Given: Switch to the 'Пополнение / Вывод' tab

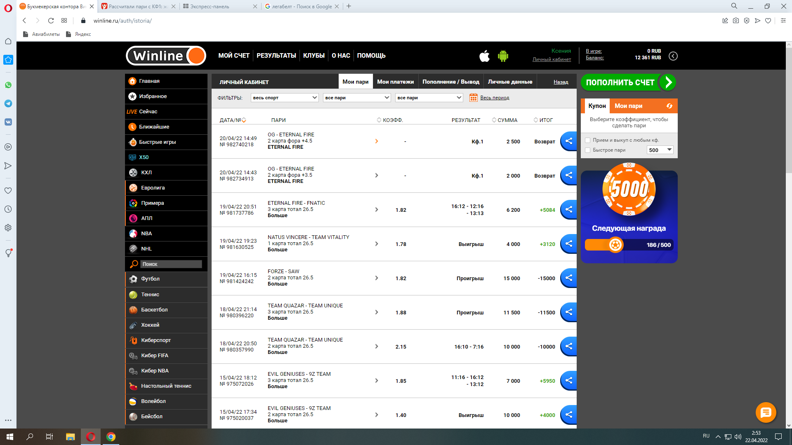Looking at the screenshot, I should pyautogui.click(x=451, y=82).
